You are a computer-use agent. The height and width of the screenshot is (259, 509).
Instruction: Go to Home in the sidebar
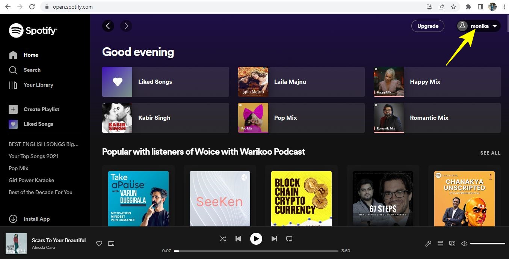tap(31, 55)
